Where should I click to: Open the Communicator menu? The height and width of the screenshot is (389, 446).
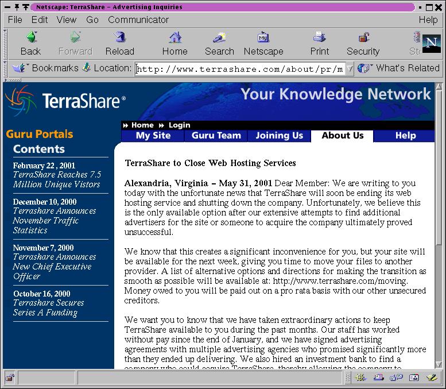click(138, 20)
